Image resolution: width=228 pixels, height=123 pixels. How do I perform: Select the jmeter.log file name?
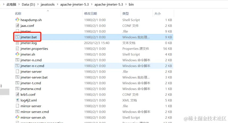(29, 43)
